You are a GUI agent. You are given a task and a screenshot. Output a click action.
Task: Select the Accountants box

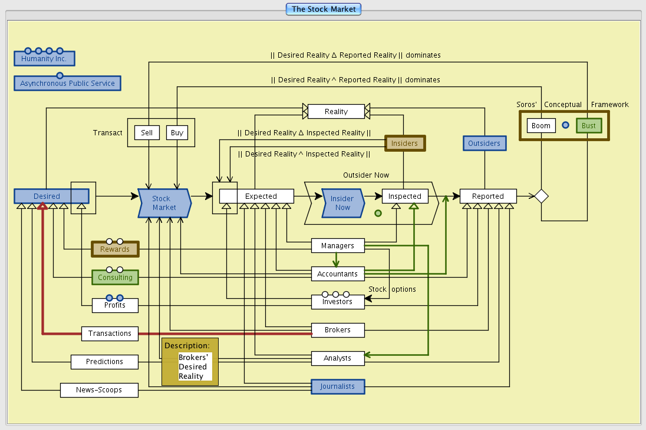coord(337,274)
